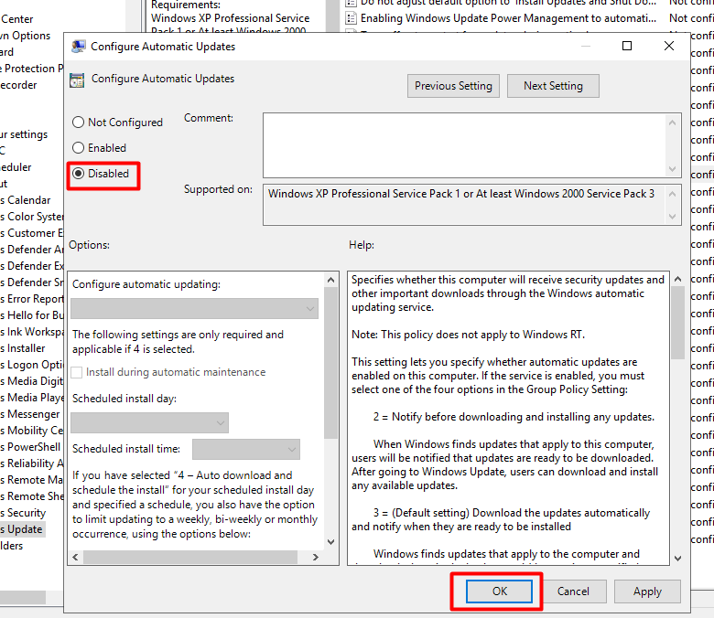Select the Not Configured radio button
Image resolution: width=714 pixels, height=618 pixels.
(x=79, y=123)
